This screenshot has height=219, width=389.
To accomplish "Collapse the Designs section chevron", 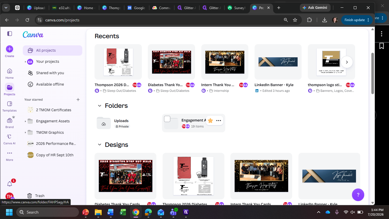I will [x=100, y=145].
